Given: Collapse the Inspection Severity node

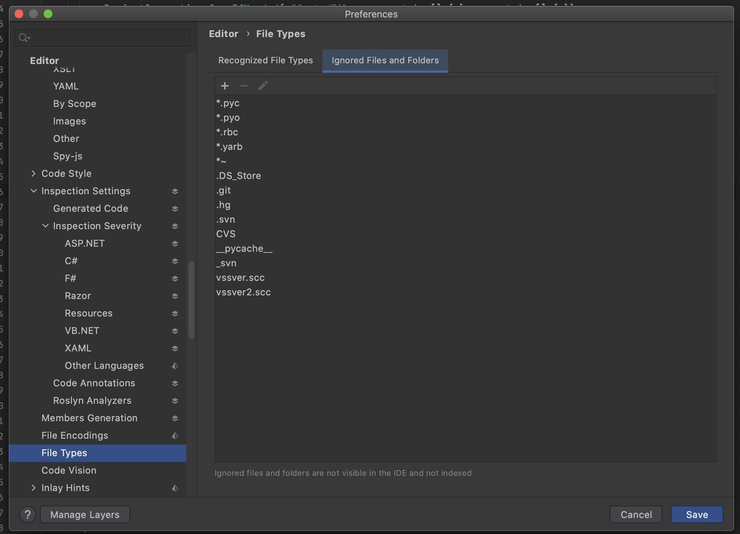Looking at the screenshot, I should coord(45,226).
